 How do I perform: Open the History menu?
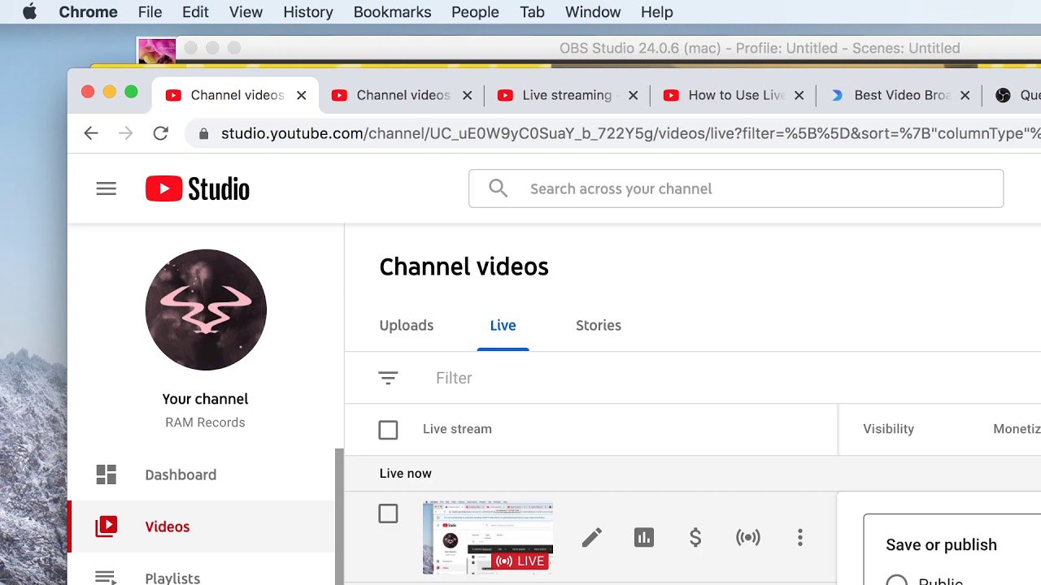(x=308, y=12)
